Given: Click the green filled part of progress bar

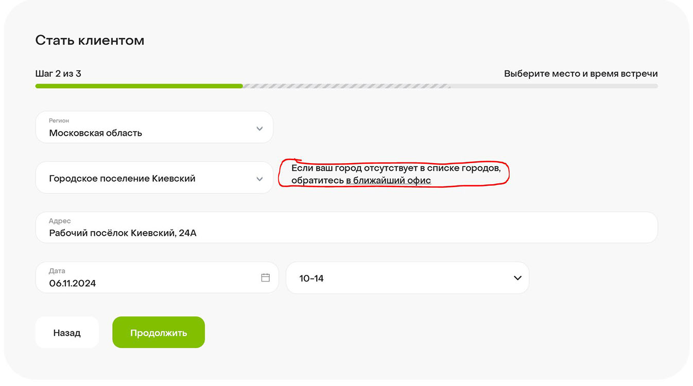Looking at the screenshot, I should 139,86.
